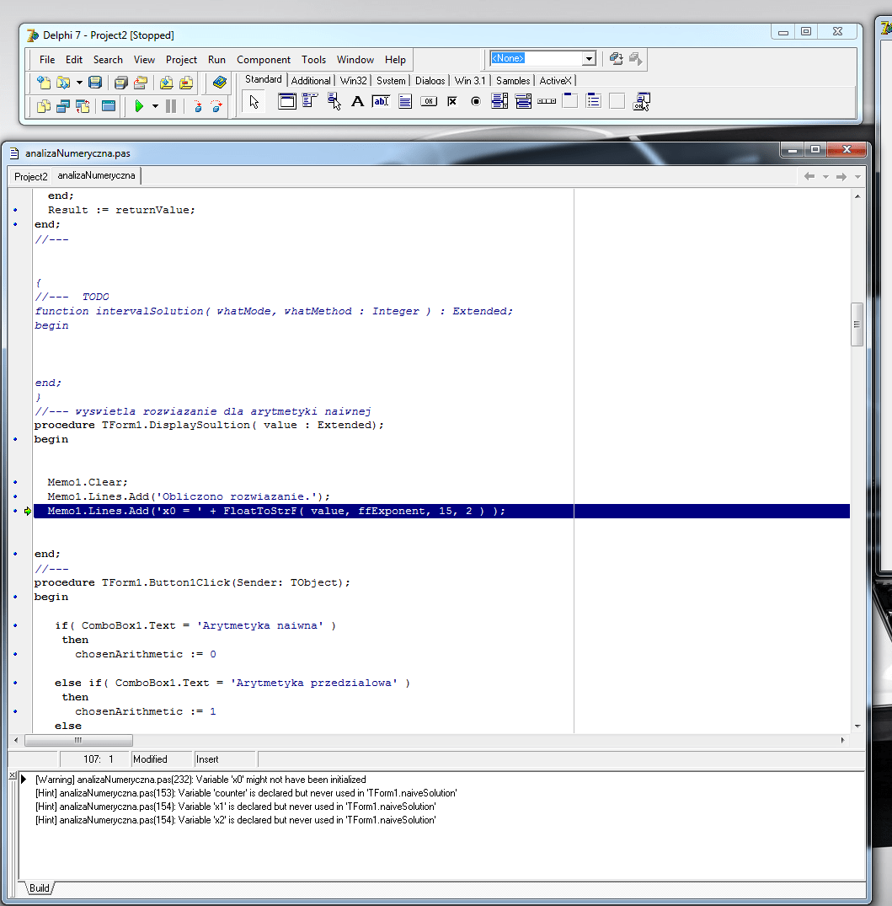Click the Trace Into debugging icon
The width and height of the screenshot is (892, 906).
pos(198,107)
